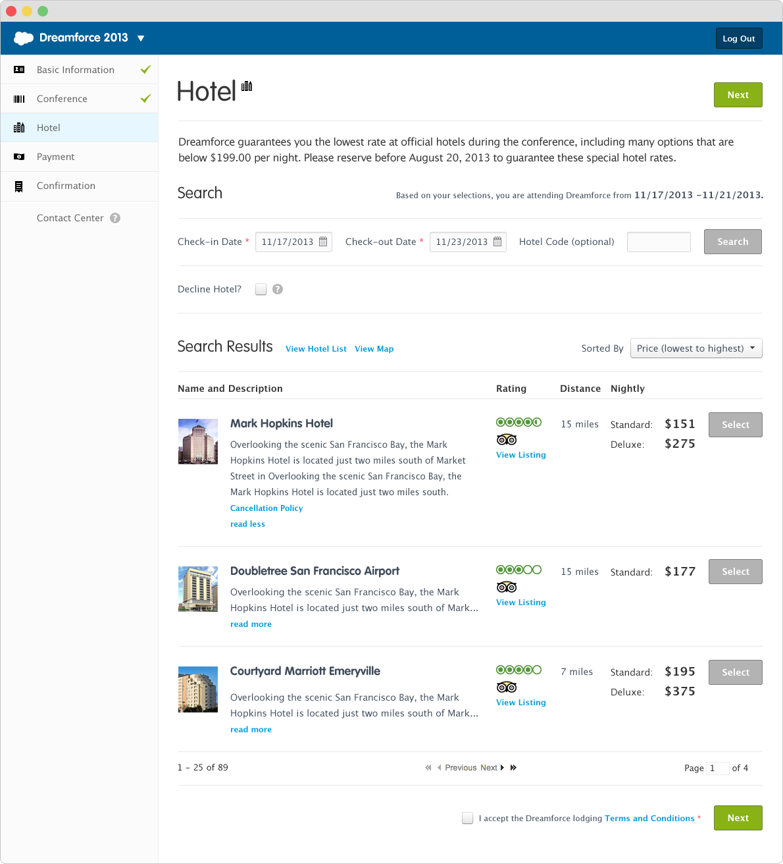The width and height of the screenshot is (783, 864).
Task: Go to the Payment step
Action: tap(80, 157)
